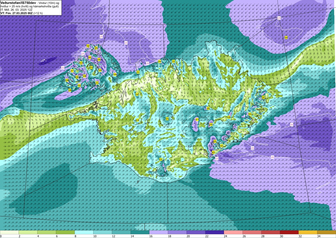The image size is (336, 238).
Task: Pick the 28–30 m/s legend color swatch
Action: click(x=270, y=232)
